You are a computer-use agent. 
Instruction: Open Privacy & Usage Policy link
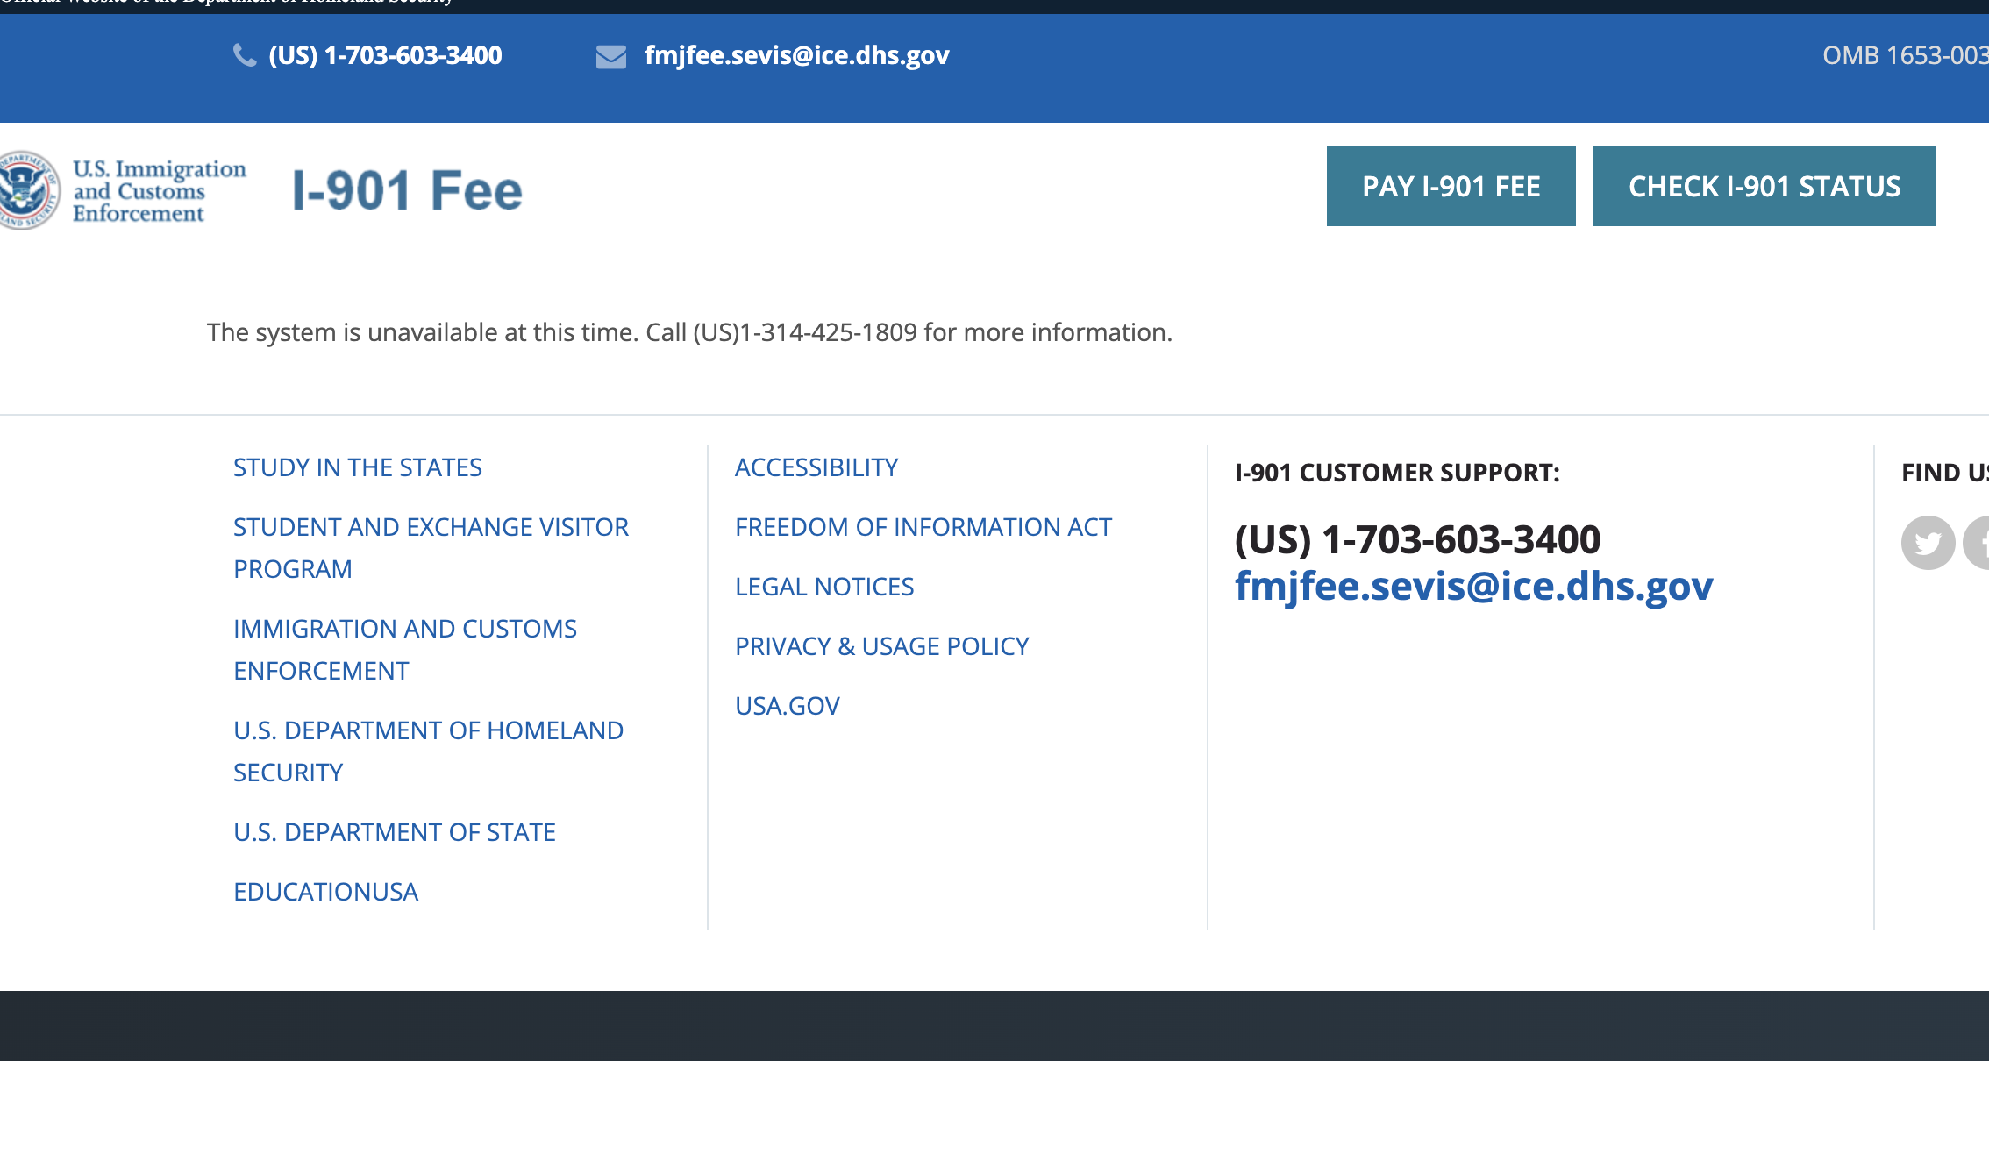tap(881, 646)
